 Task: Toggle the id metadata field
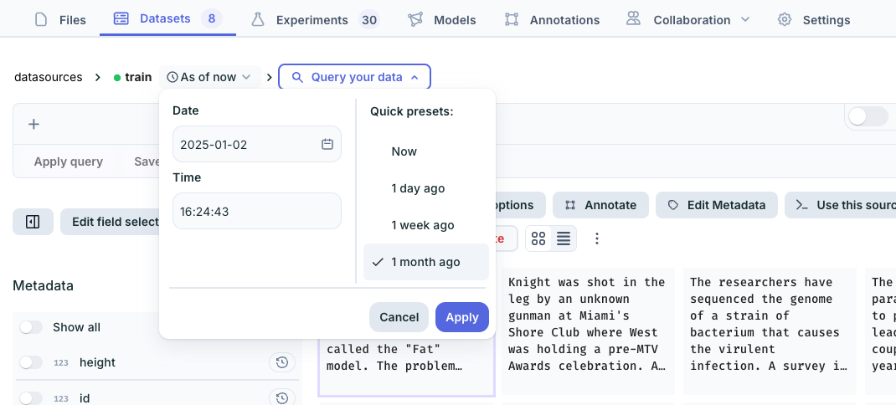coord(31,397)
